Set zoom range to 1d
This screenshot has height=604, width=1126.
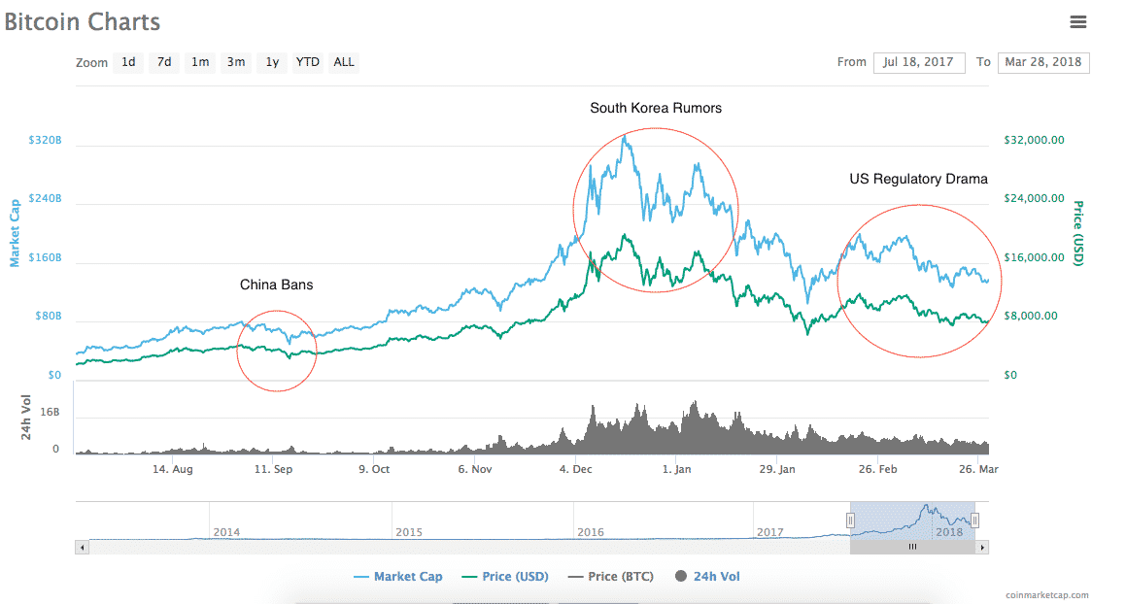pos(128,62)
